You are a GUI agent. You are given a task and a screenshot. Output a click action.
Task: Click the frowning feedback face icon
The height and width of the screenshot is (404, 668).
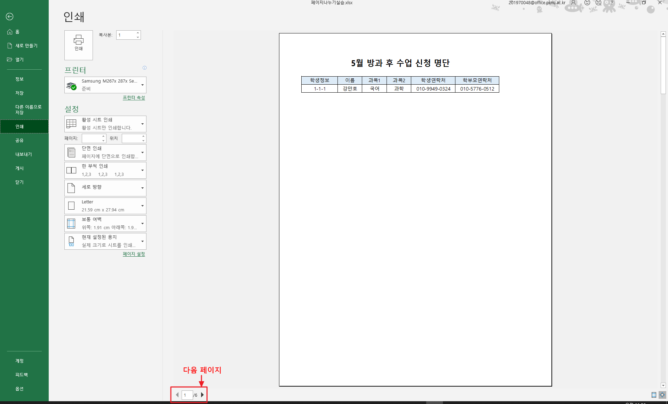click(598, 3)
